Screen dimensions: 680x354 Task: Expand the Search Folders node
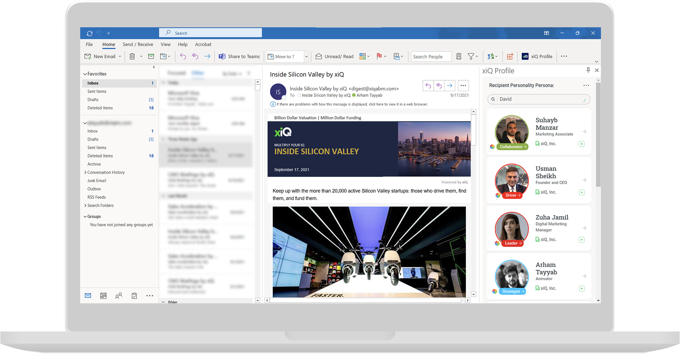(x=85, y=206)
